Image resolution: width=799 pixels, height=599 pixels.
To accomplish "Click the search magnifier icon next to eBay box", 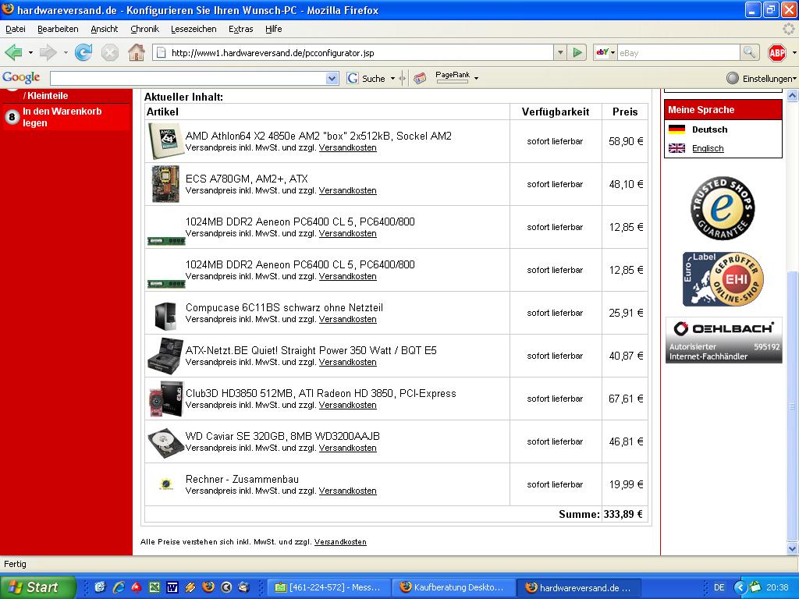I will click(749, 52).
